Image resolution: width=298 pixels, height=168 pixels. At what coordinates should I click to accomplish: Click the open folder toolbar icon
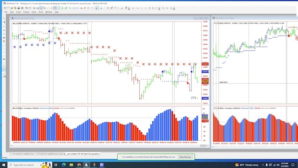pyautogui.click(x=12, y=8)
